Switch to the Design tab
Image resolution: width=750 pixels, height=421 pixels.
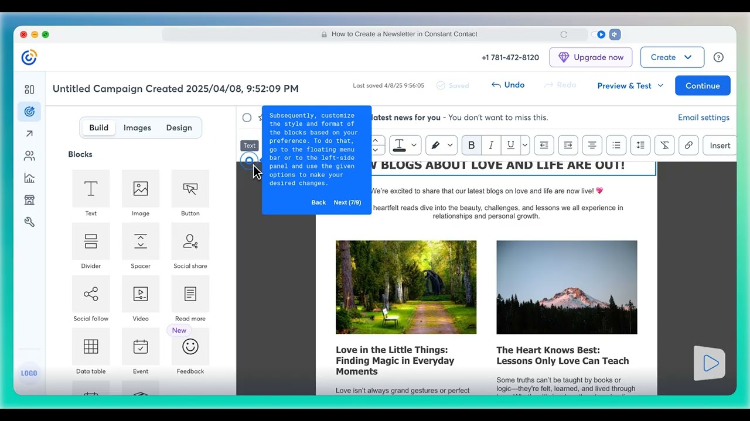click(x=179, y=127)
